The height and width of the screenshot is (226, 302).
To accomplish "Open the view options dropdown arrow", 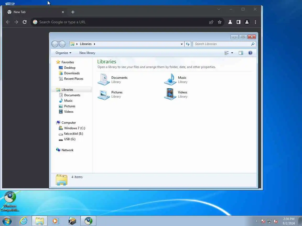I will pyautogui.click(x=232, y=53).
